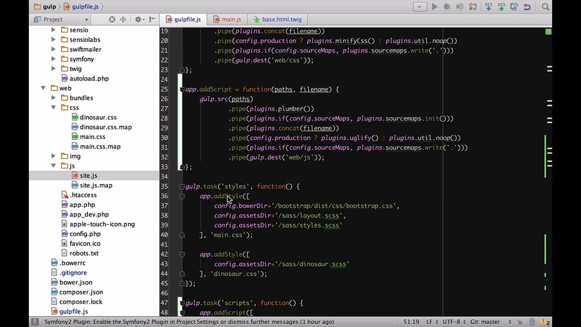Open the run configuration dropdown

[420, 7]
